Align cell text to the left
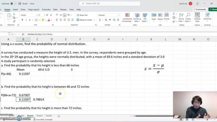 [x=57, y=20]
